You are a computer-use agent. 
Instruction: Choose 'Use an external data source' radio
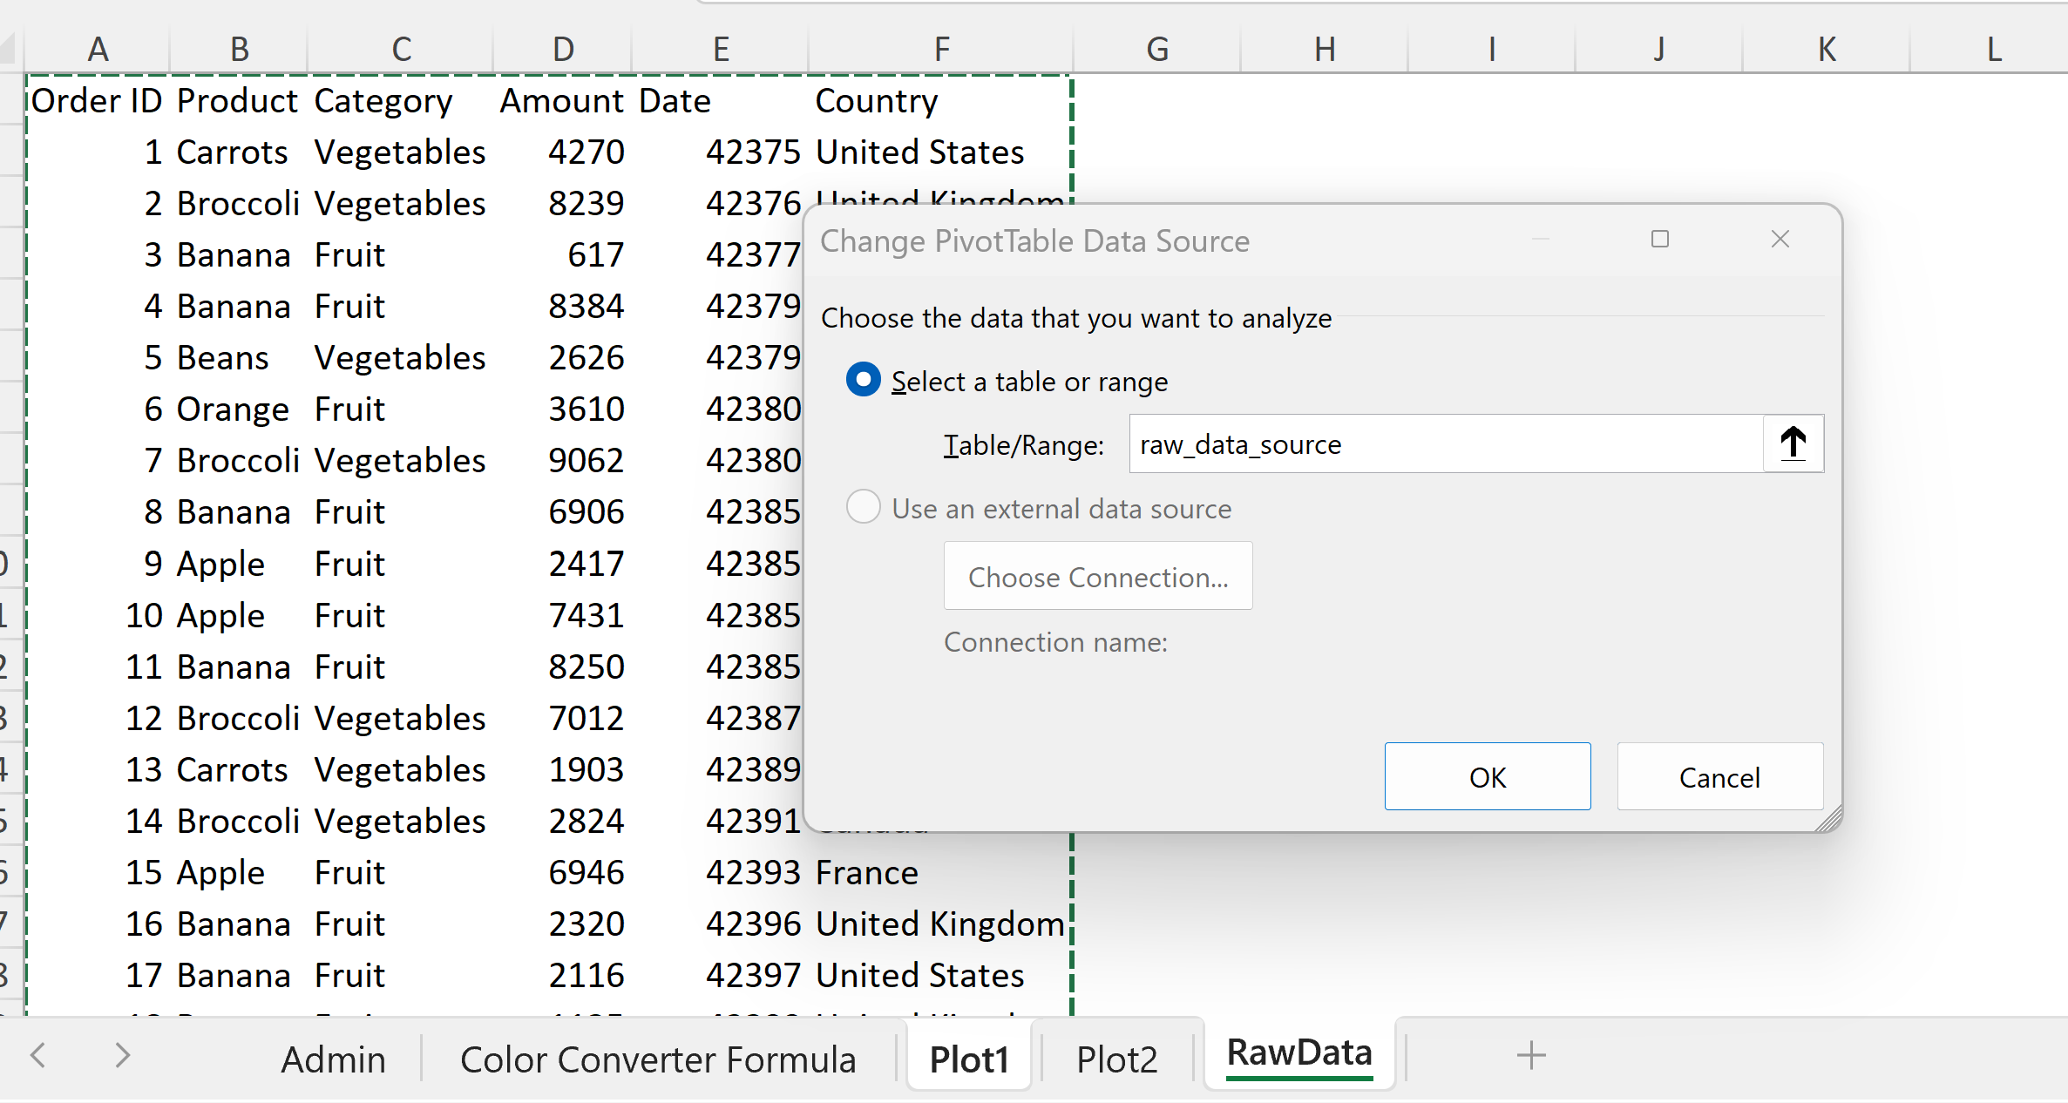coord(863,508)
